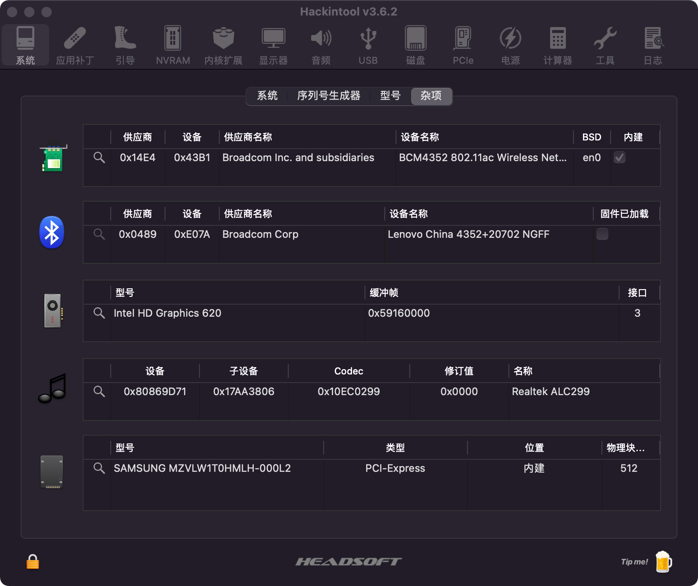Click the 位置 column header
Image resolution: width=698 pixels, height=586 pixels.
point(534,448)
